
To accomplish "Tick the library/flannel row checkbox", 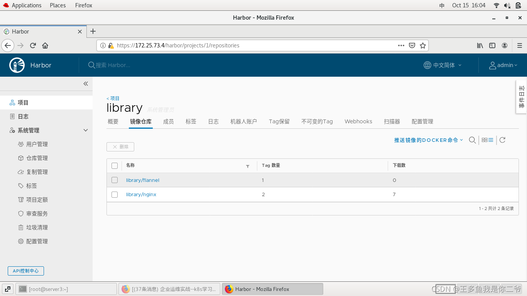I will tap(114, 180).
